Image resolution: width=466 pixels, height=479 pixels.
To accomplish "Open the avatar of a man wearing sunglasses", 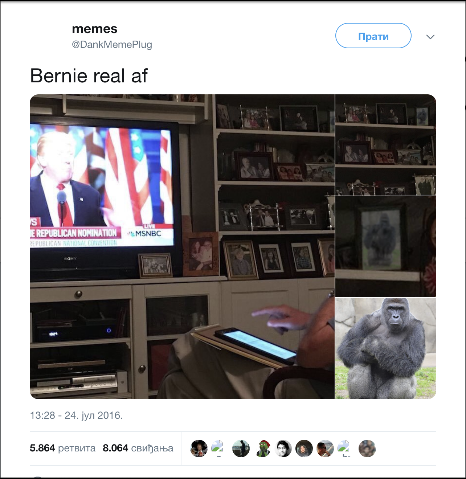I will [x=325, y=449].
